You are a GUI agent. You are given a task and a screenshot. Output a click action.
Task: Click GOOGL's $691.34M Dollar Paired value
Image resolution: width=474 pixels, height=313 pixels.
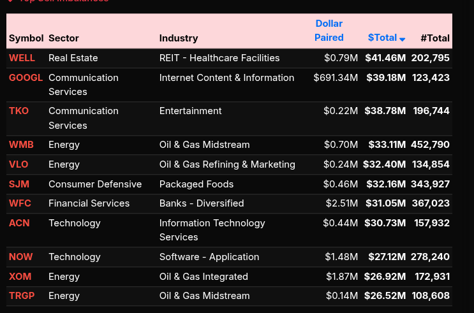coord(336,78)
